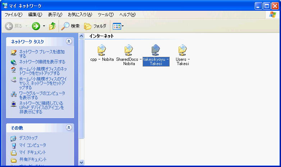The height and width of the screenshot is (167, 281).
Task: Open the ファイル(F) menu
Action: pos(13,15)
